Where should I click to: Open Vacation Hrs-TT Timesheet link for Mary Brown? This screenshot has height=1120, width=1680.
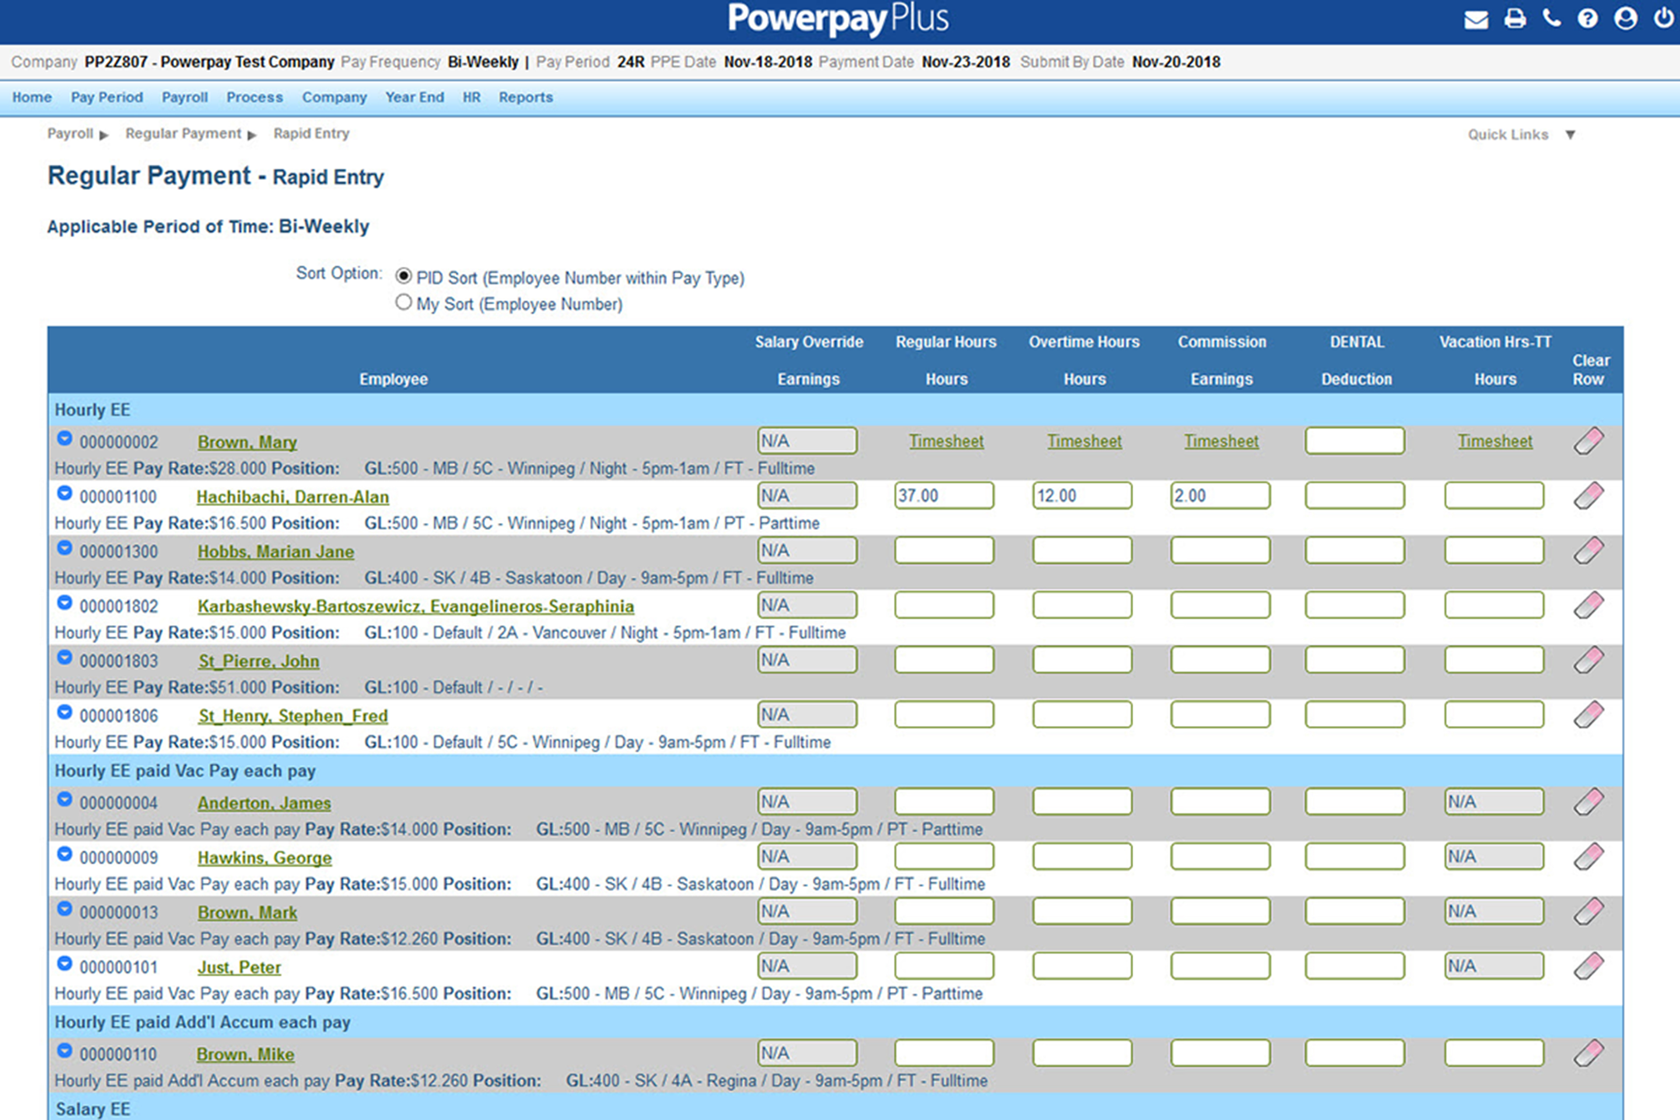[1495, 441]
